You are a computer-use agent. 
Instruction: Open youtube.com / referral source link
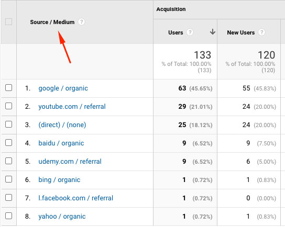click(x=72, y=107)
